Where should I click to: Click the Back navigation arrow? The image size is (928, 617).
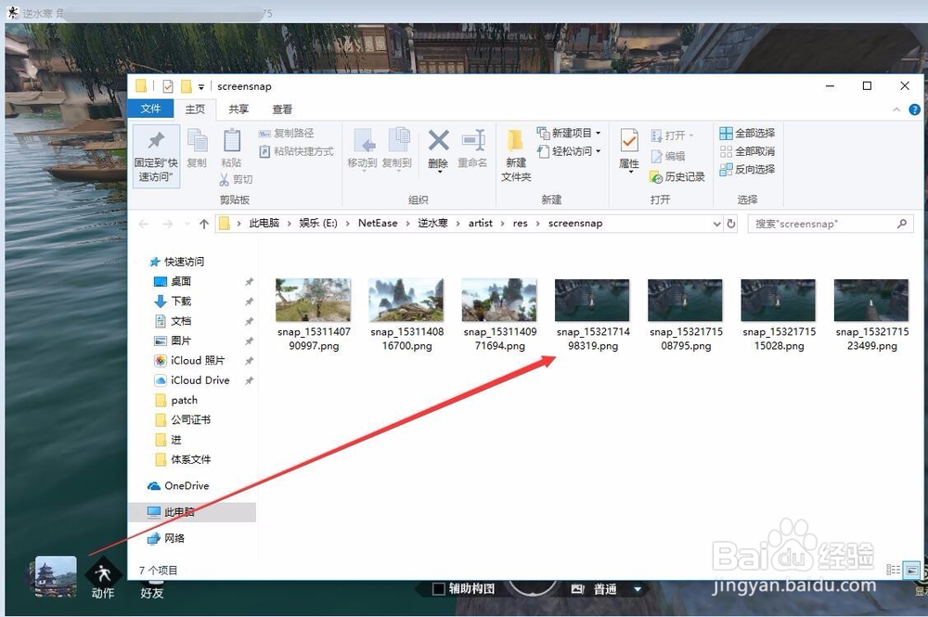pyautogui.click(x=143, y=224)
